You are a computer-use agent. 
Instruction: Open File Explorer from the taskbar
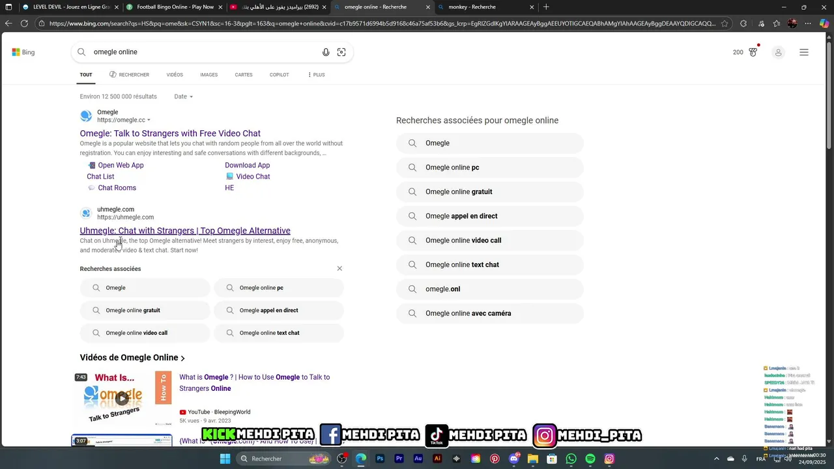click(x=533, y=459)
